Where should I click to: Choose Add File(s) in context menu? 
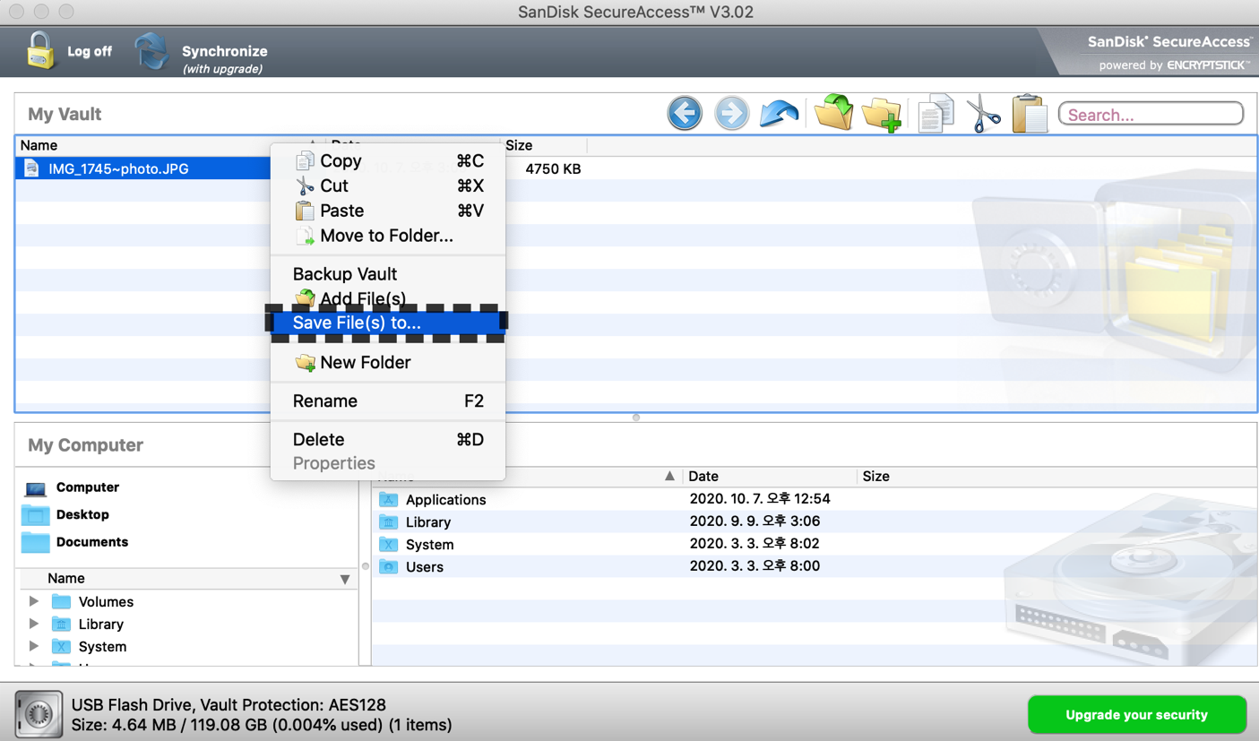(388, 297)
